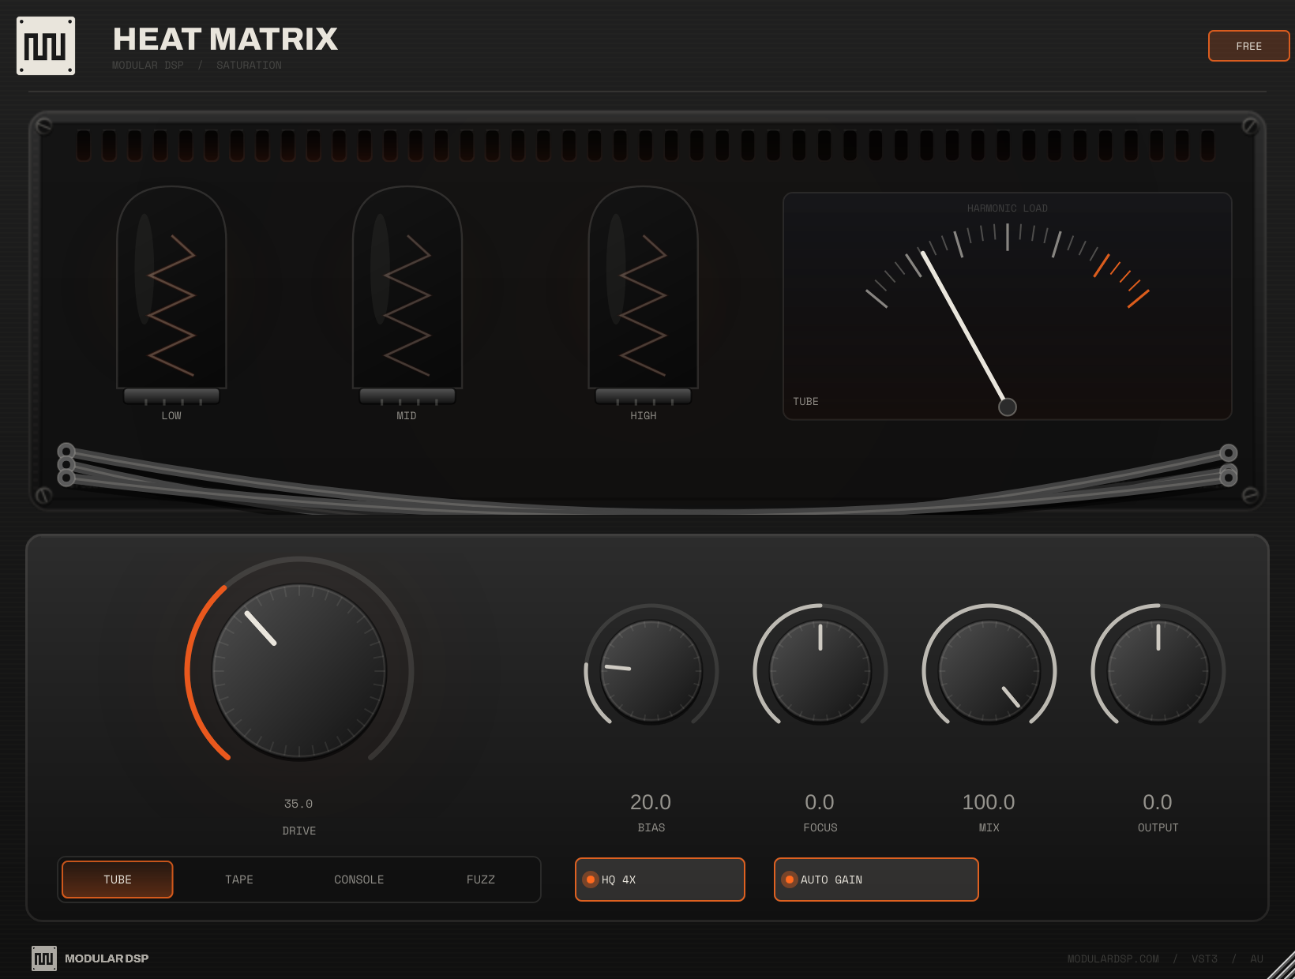Viewport: 1295px width, 979px height.
Task: Toggle HQ 4X oversampling
Action: pyautogui.click(x=660, y=880)
